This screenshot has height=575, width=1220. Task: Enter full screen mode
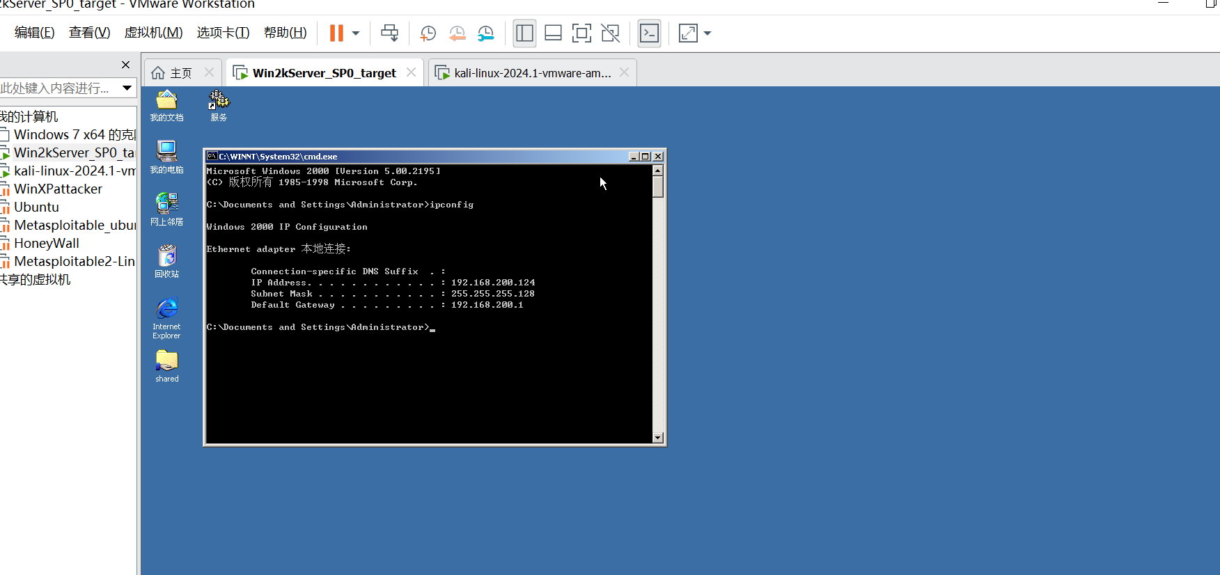tap(581, 33)
